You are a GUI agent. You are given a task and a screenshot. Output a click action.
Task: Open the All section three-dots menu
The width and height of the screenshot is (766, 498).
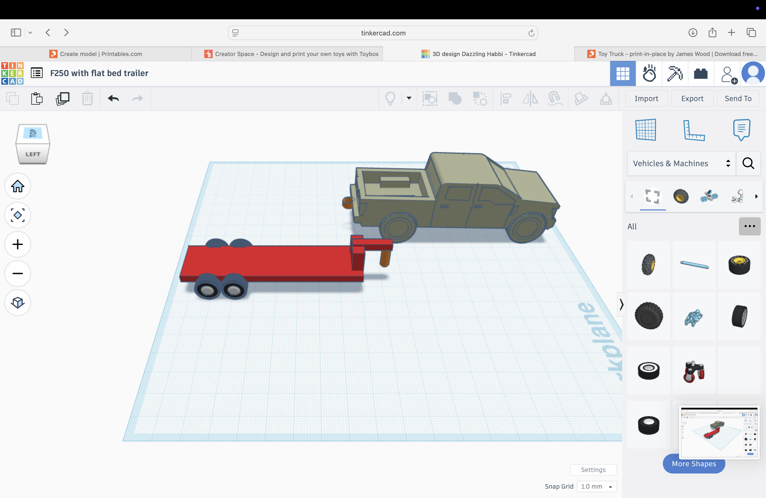[x=750, y=226]
